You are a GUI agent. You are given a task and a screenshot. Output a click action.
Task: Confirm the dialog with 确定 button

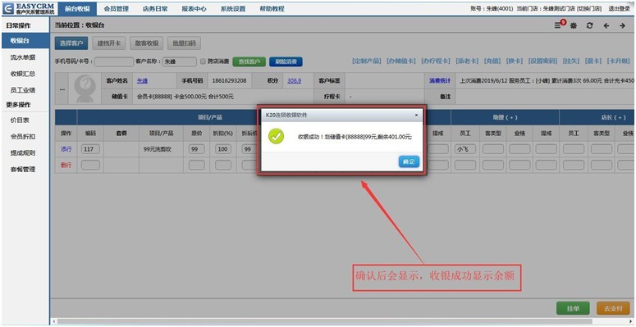409,161
